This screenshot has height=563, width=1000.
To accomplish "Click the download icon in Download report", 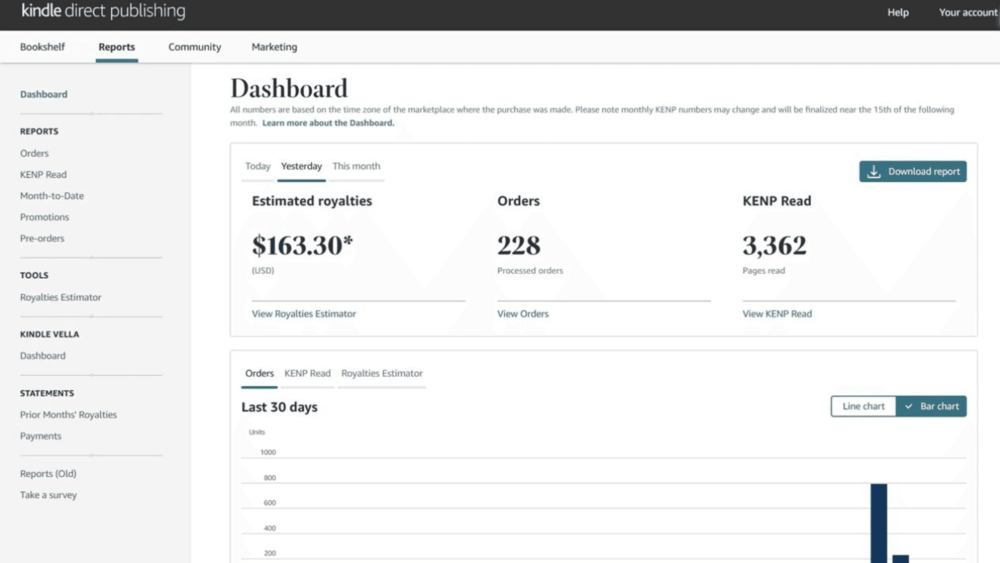I will pos(873,172).
